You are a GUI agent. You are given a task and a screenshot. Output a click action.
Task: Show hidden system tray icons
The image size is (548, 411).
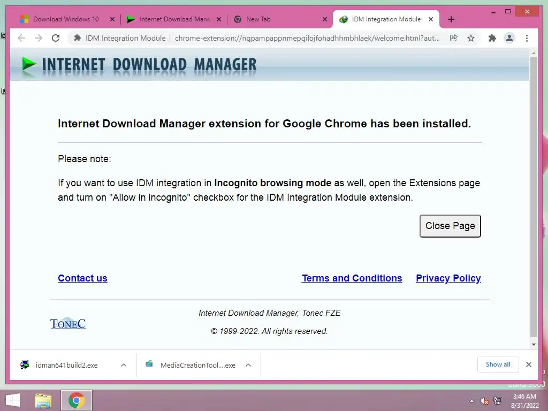coord(472,401)
